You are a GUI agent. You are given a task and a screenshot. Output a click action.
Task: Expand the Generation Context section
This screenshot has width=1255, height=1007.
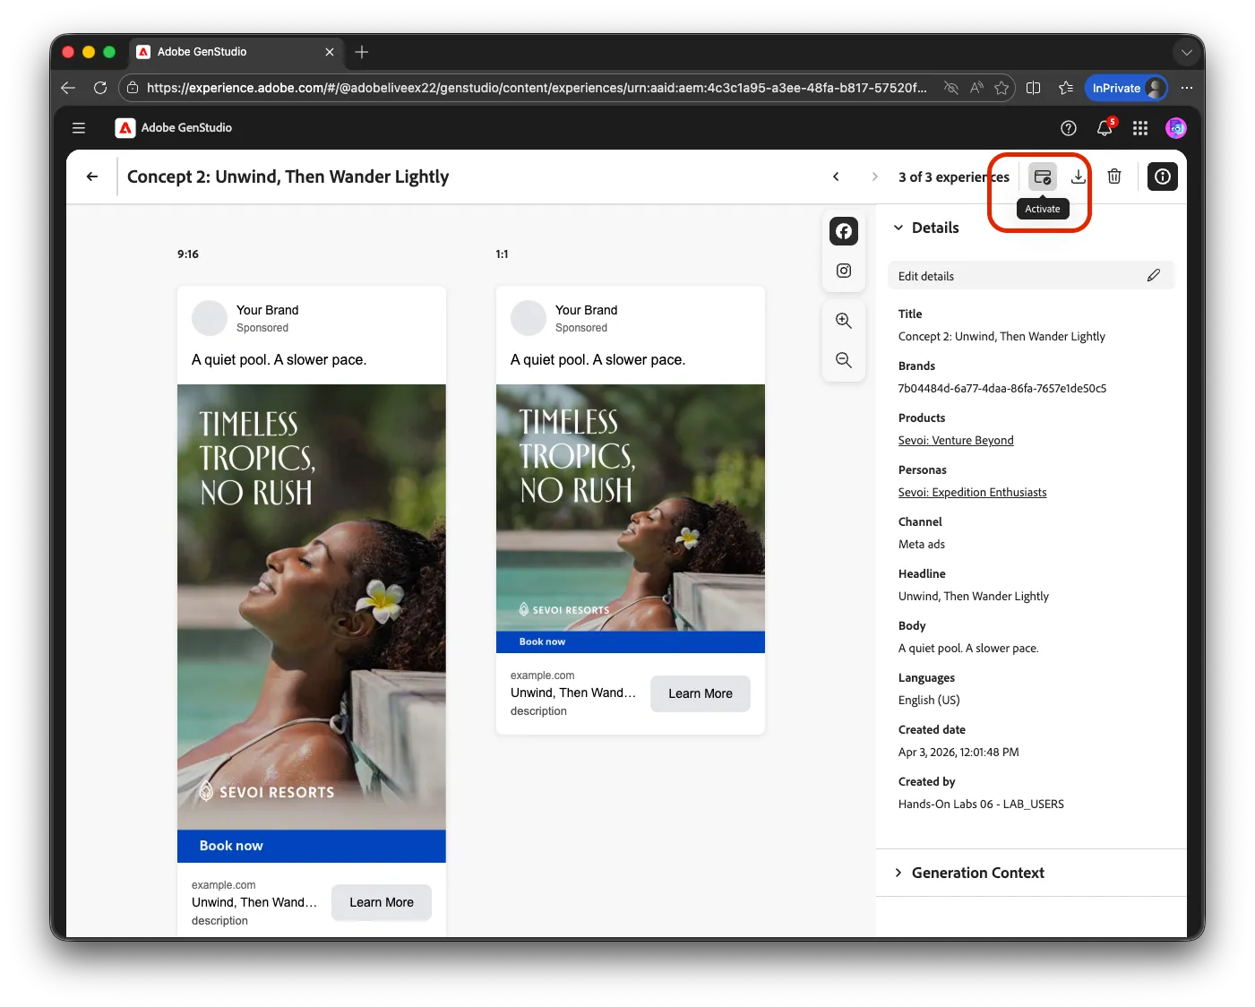[x=898, y=873]
